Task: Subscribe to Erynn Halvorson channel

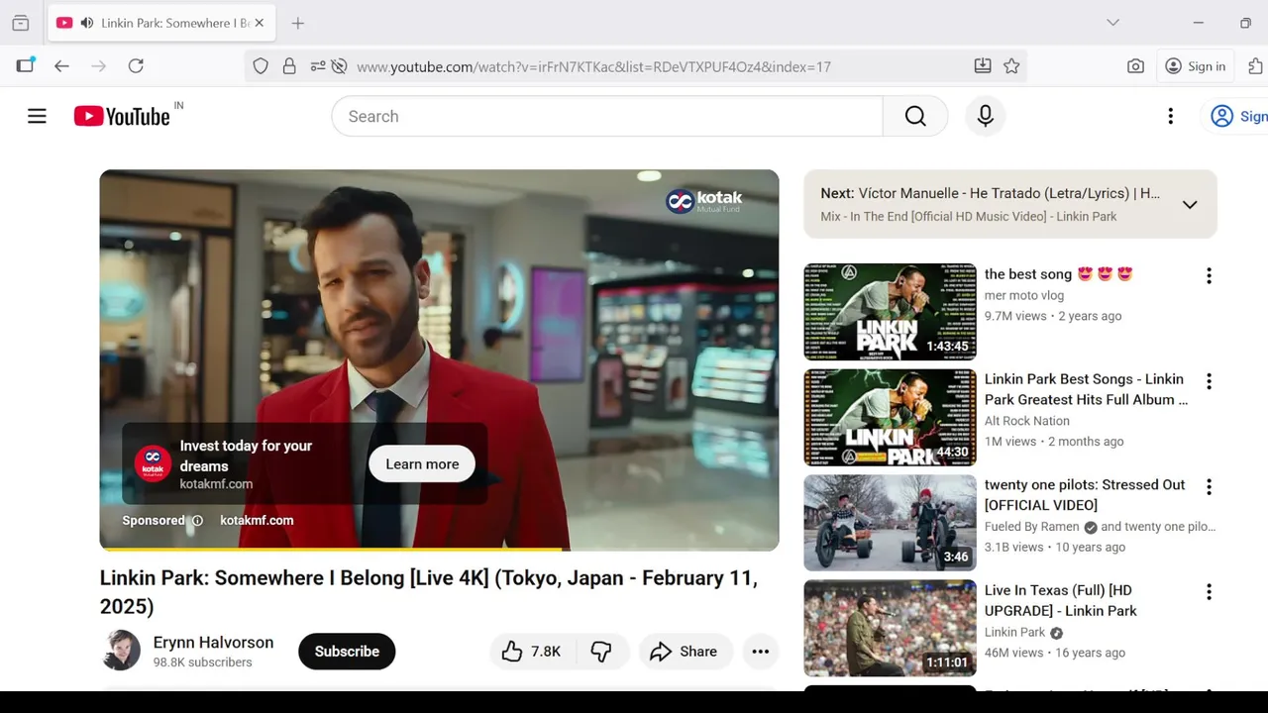Action: [x=347, y=652]
